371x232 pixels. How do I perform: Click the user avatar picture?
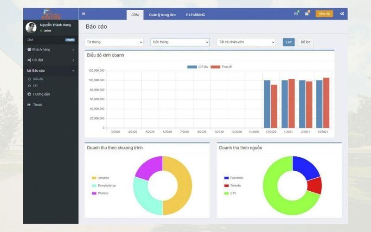(31, 27)
